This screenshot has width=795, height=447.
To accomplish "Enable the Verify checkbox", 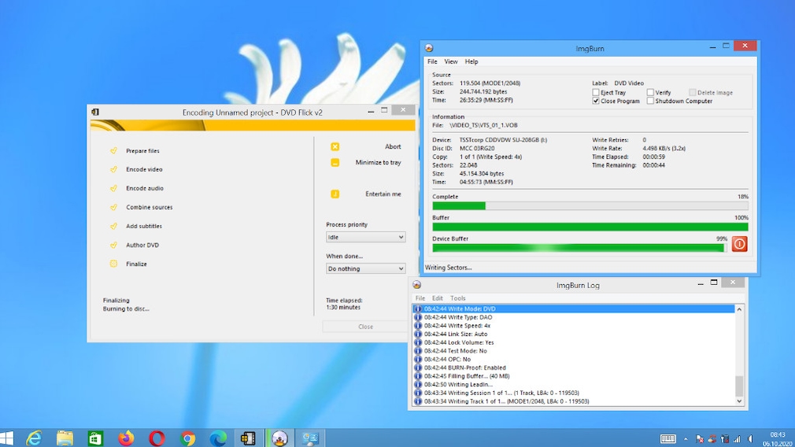I will coord(650,92).
